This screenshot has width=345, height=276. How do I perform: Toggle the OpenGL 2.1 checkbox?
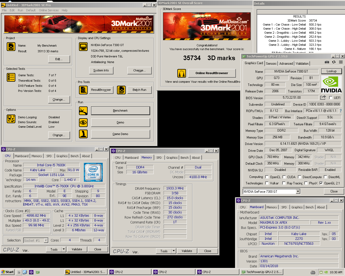pyautogui.click(x=321, y=183)
